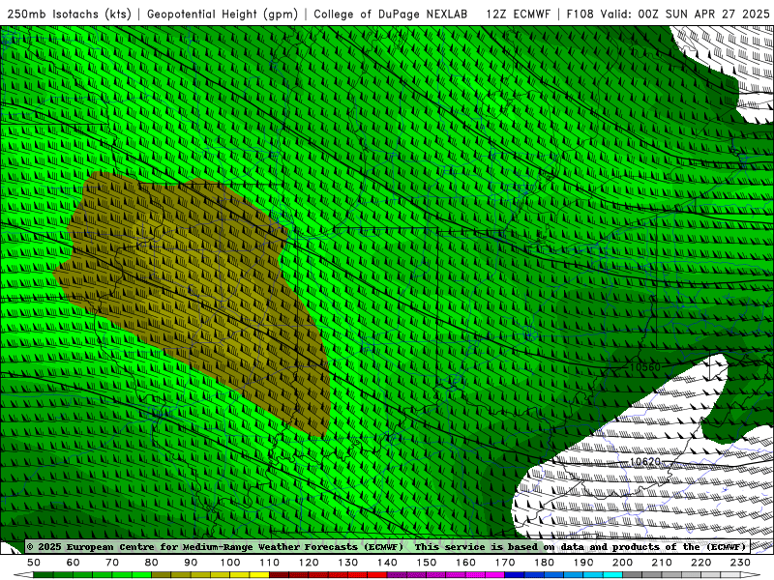Screen dimensions: 774x580
Task: Click the "F108" forecast hour label
Action: point(580,14)
